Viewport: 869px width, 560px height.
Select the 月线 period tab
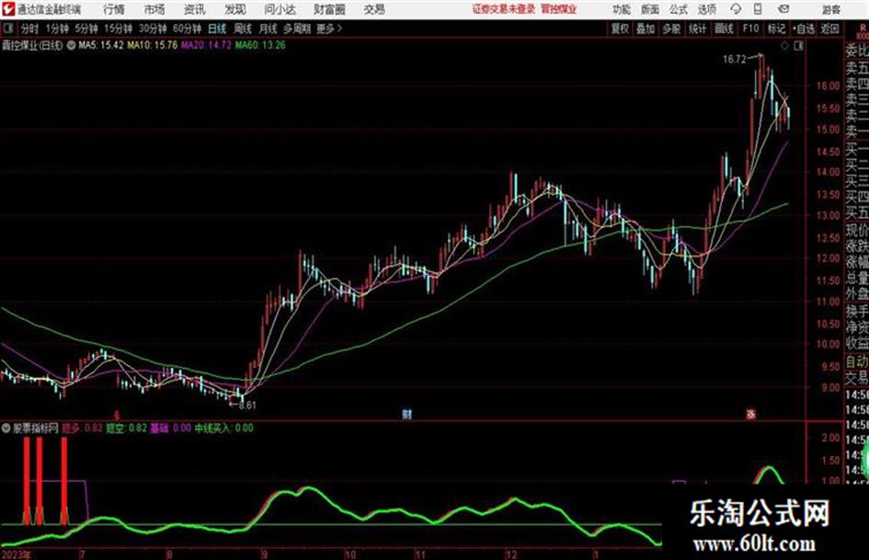coord(269,29)
